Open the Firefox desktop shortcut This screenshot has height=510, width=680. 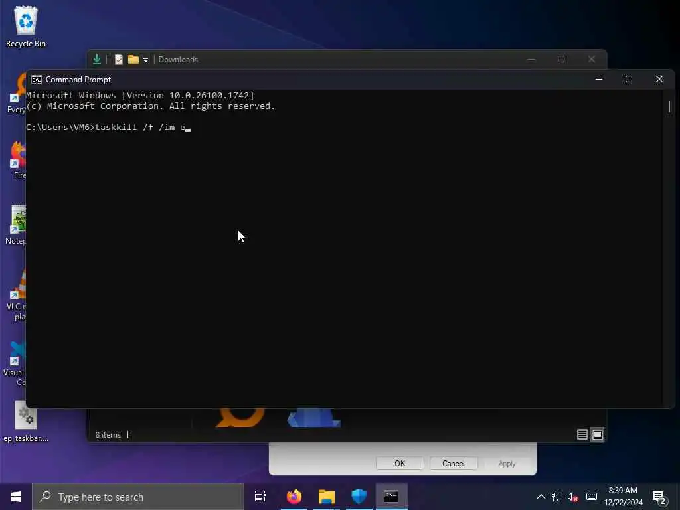point(17,159)
